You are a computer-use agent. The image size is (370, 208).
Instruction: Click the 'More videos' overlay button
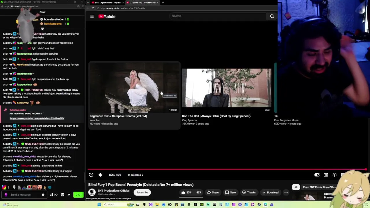170,96
